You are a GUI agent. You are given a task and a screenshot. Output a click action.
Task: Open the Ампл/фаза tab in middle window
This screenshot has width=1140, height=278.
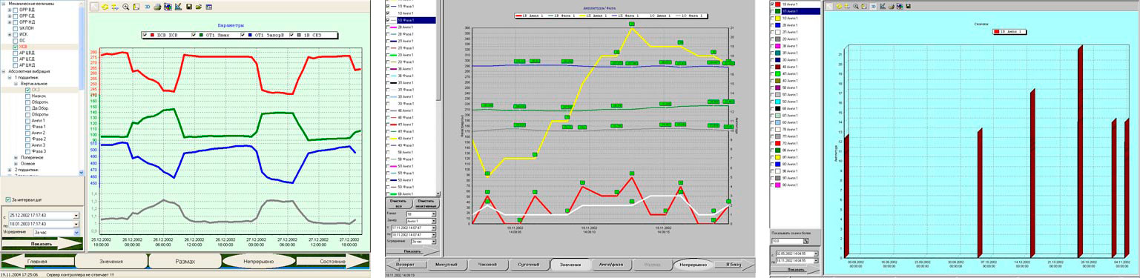point(611,265)
